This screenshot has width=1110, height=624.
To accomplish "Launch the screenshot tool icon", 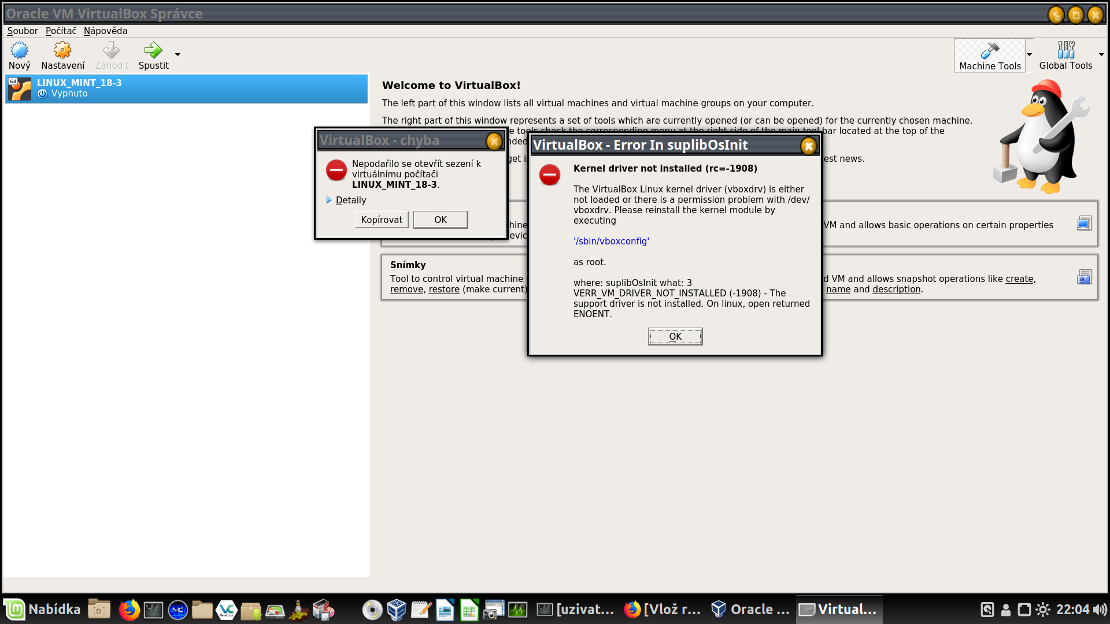I will point(494,610).
